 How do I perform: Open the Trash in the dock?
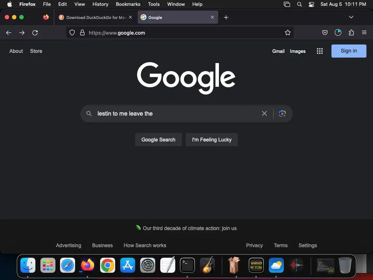[x=345, y=265]
